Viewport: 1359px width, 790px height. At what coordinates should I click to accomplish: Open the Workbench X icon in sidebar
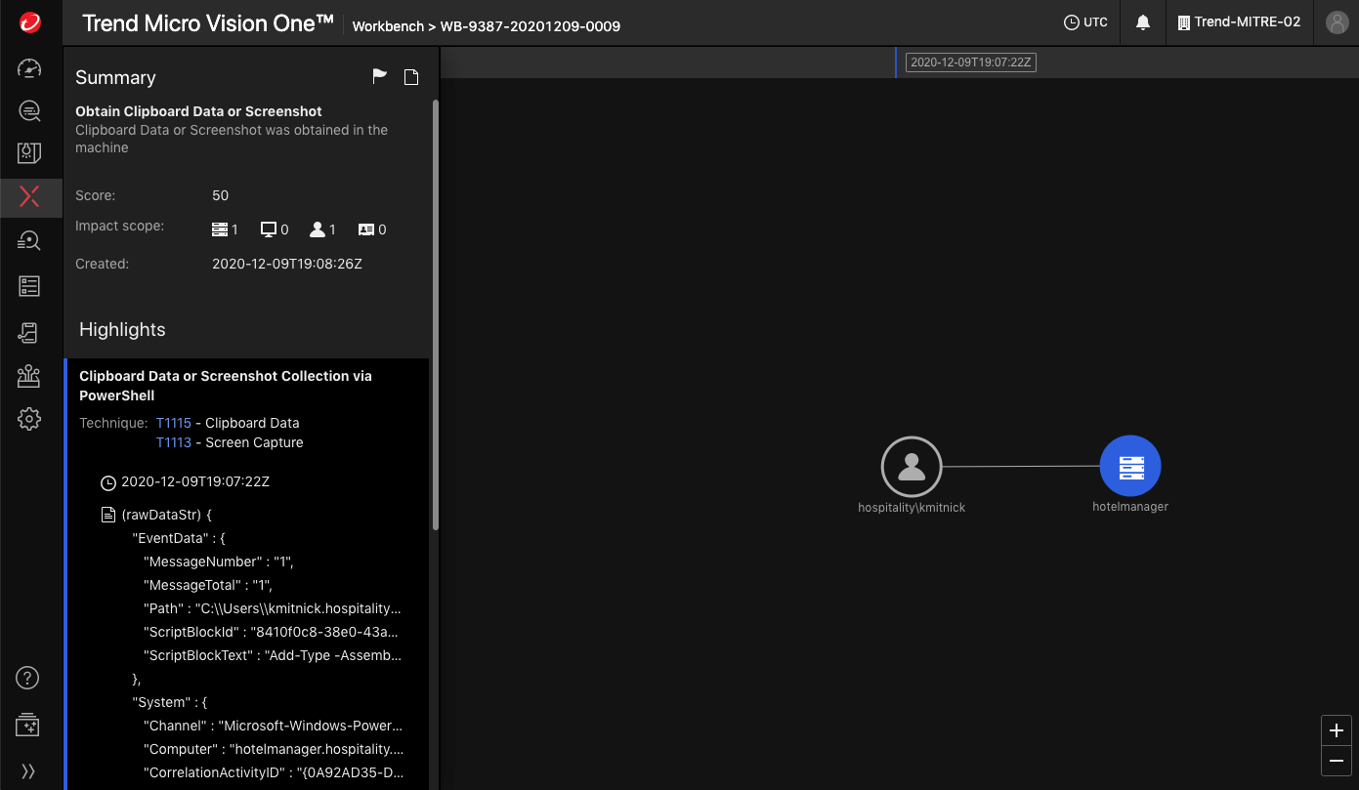(x=29, y=196)
